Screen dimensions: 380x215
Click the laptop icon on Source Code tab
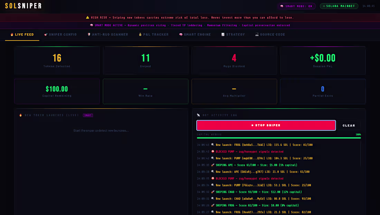(x=257, y=35)
